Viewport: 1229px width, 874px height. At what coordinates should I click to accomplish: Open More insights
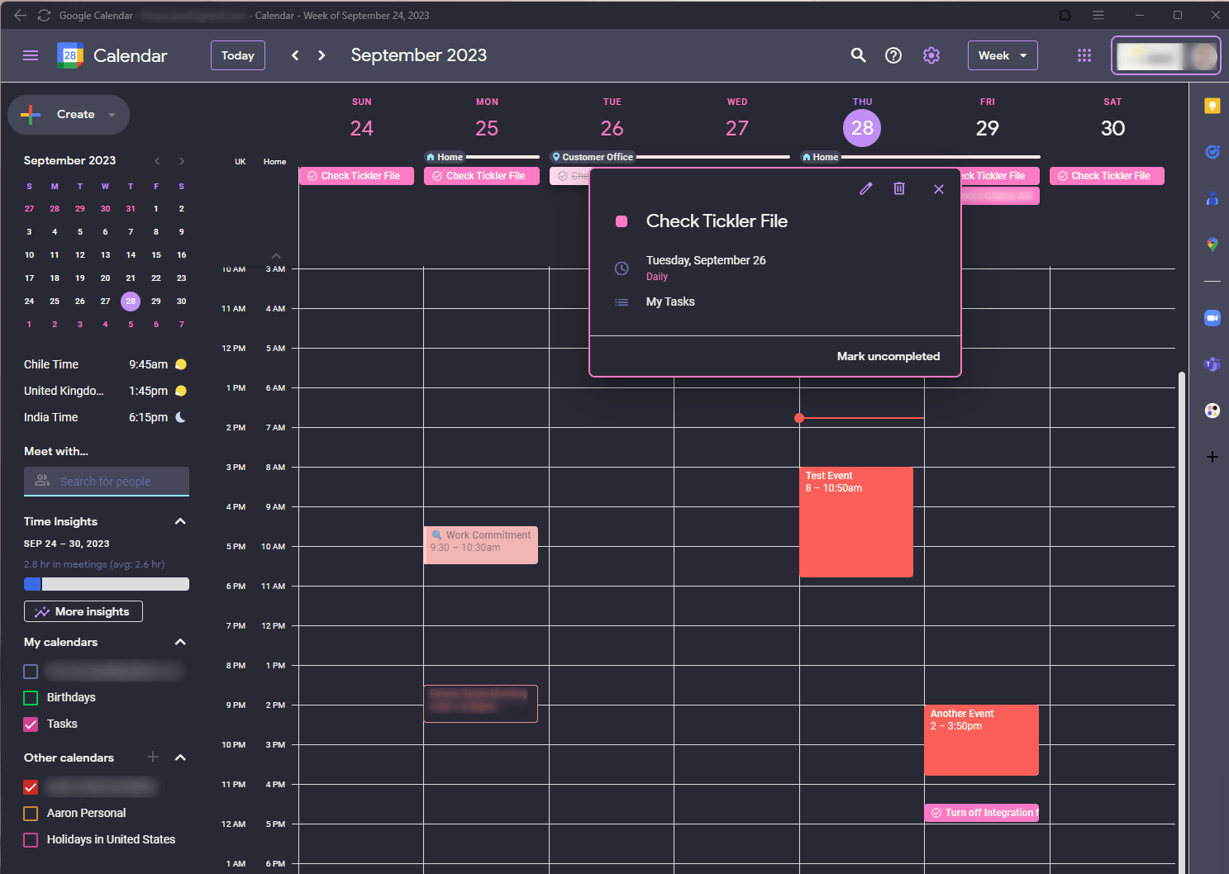[83, 611]
